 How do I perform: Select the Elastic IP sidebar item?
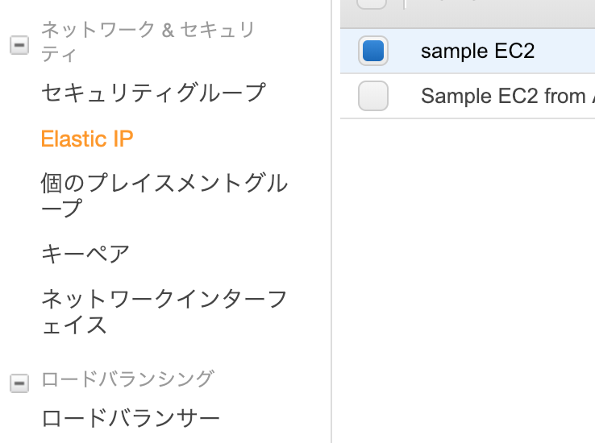click(87, 139)
